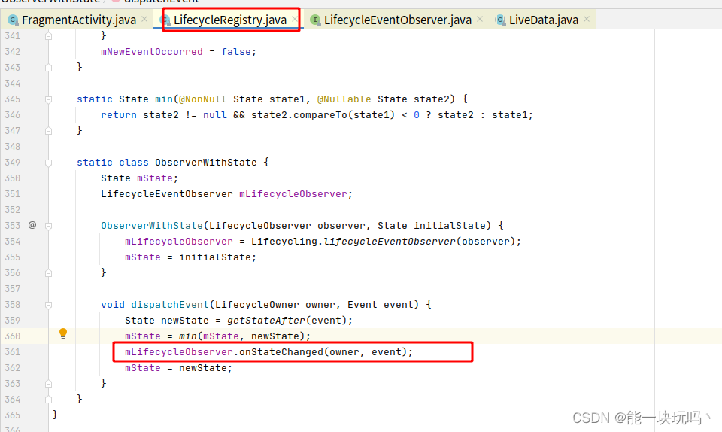Click fold end marker on line 343

pos(48,68)
